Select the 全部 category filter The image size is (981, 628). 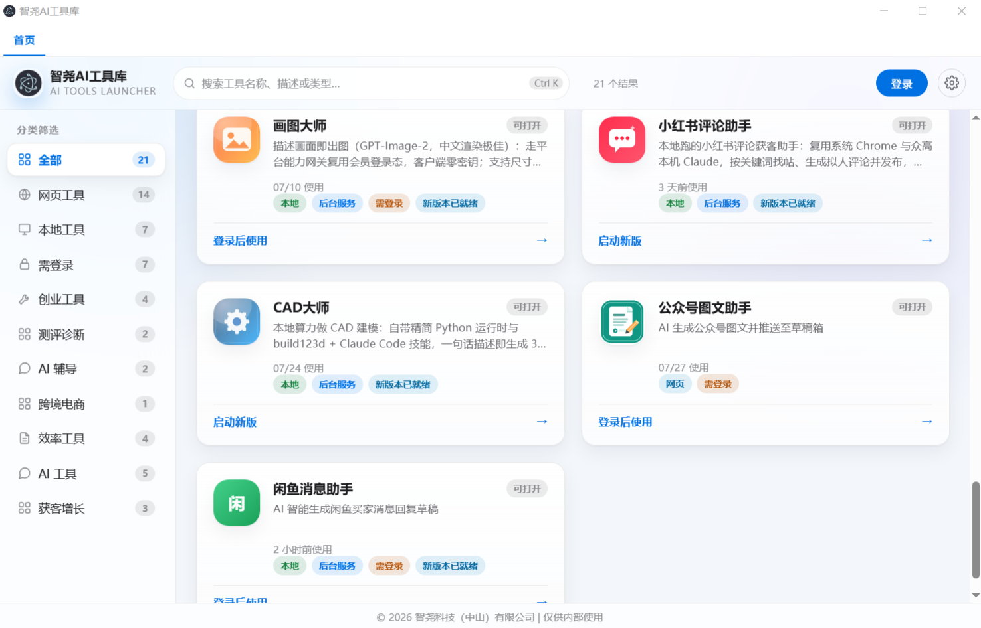coord(86,160)
